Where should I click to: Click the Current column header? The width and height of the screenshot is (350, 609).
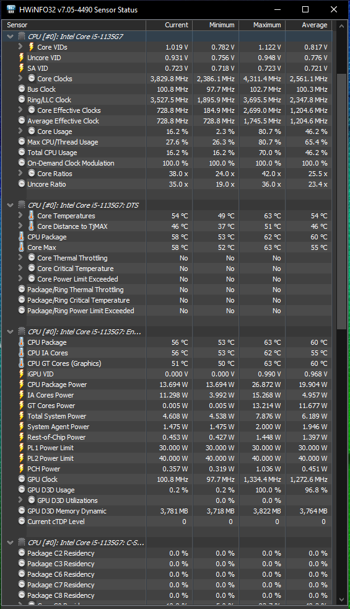(x=168, y=25)
